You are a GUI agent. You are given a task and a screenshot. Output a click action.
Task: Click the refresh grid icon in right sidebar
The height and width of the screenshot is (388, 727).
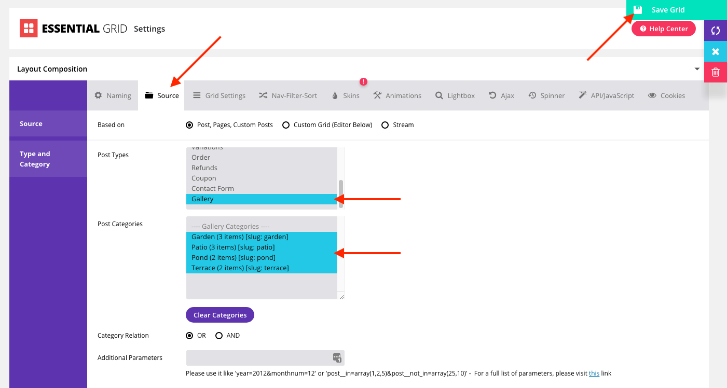[716, 31]
